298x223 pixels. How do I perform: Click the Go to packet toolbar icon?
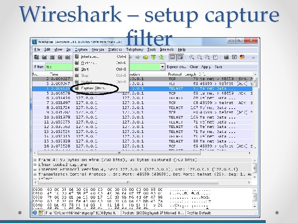click(146, 57)
